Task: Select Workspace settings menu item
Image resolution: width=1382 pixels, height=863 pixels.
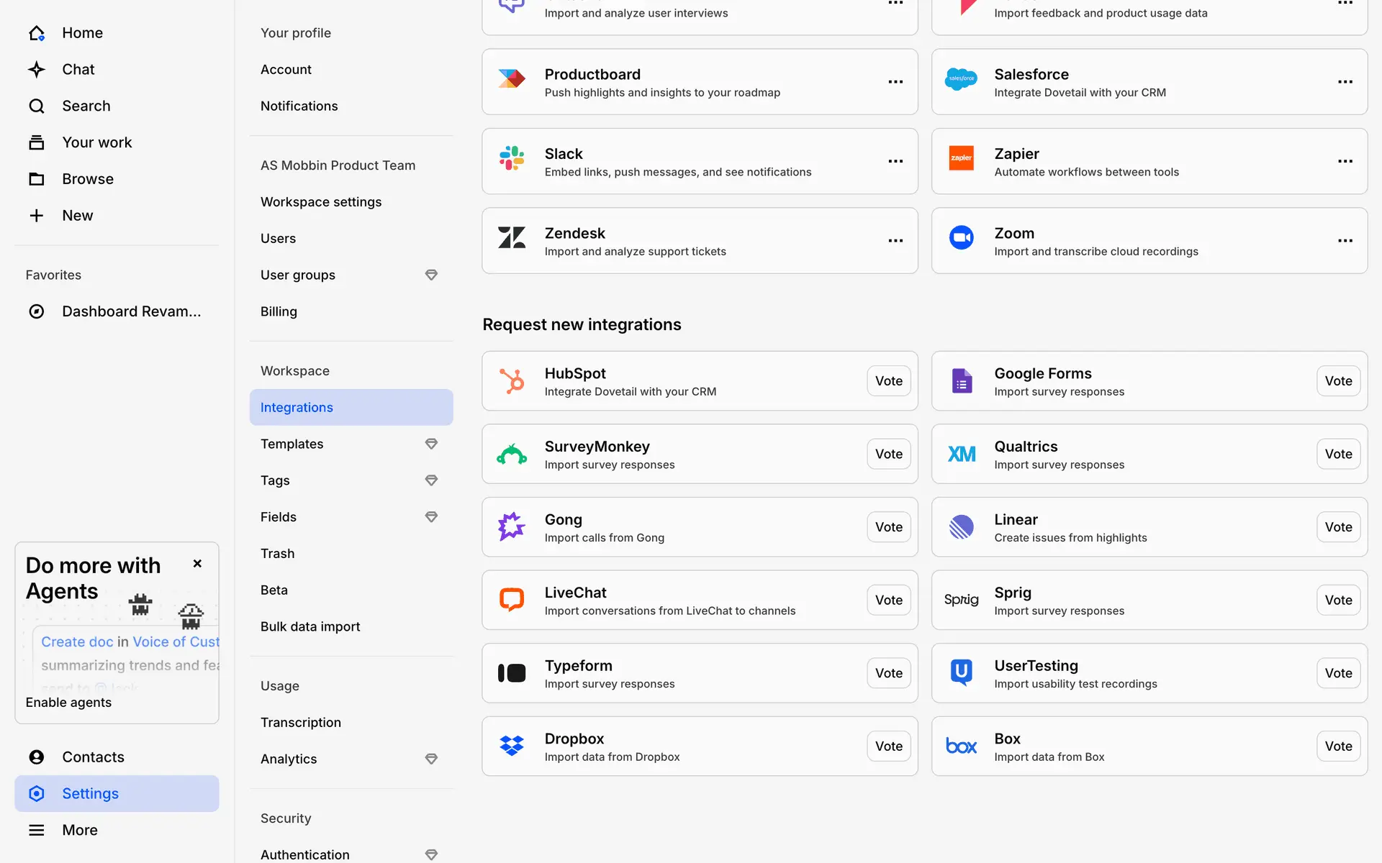Action: click(x=321, y=202)
